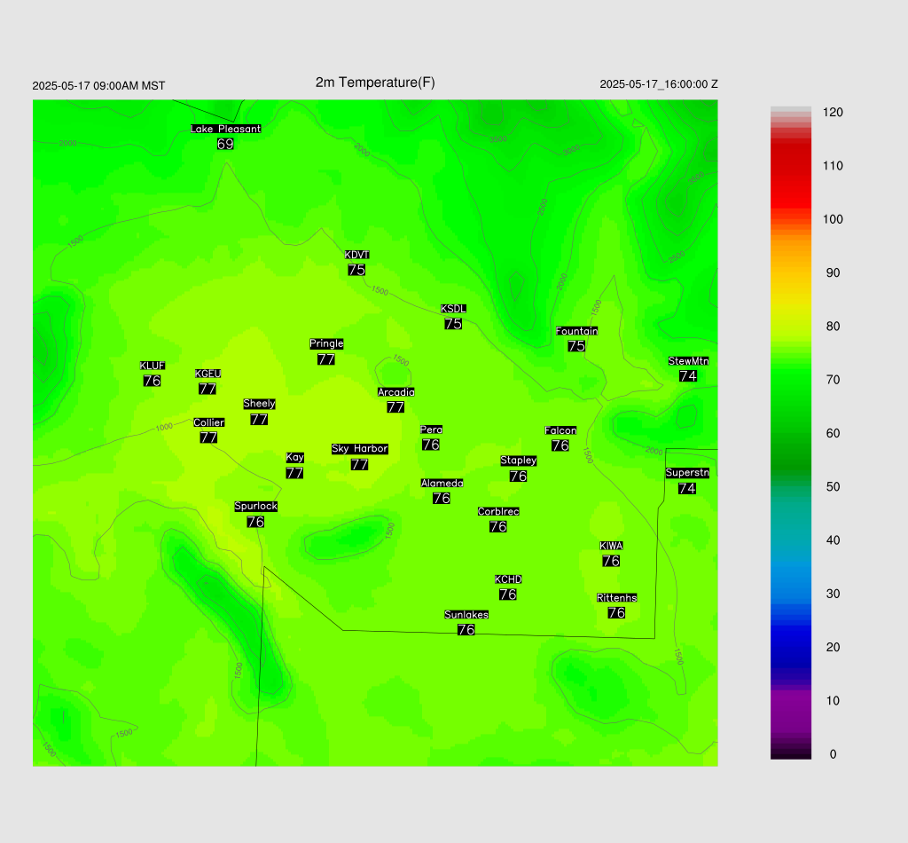Viewport: 908px width, 843px height.
Task: Click the colorbar label 50
Action: point(833,486)
